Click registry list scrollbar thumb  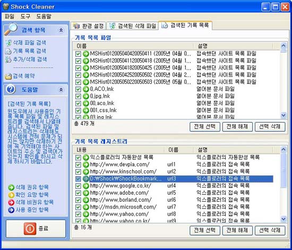click(x=284, y=170)
